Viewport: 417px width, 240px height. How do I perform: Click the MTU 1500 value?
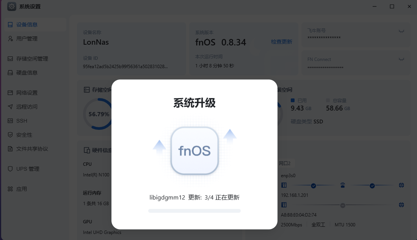[345, 224]
